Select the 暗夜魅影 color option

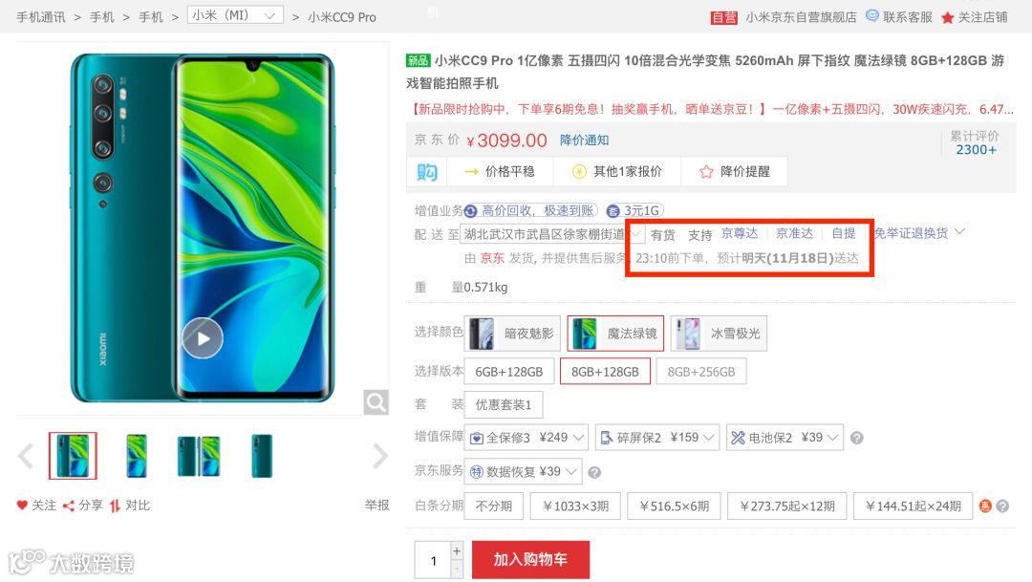(x=512, y=334)
